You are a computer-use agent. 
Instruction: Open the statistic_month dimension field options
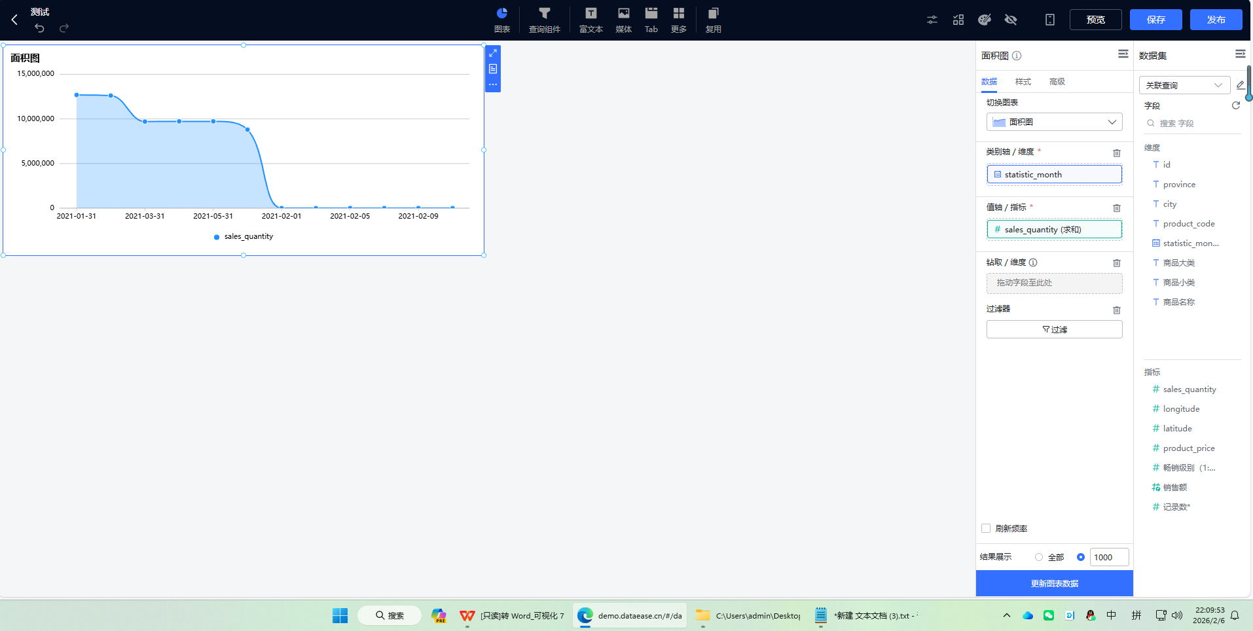pyautogui.click(x=1055, y=175)
